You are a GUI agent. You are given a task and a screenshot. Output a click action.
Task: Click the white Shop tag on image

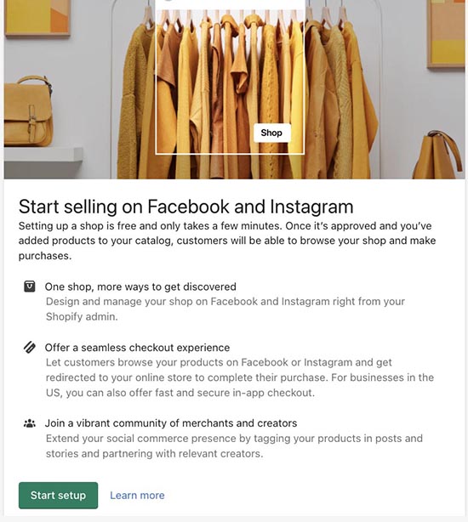(x=271, y=133)
